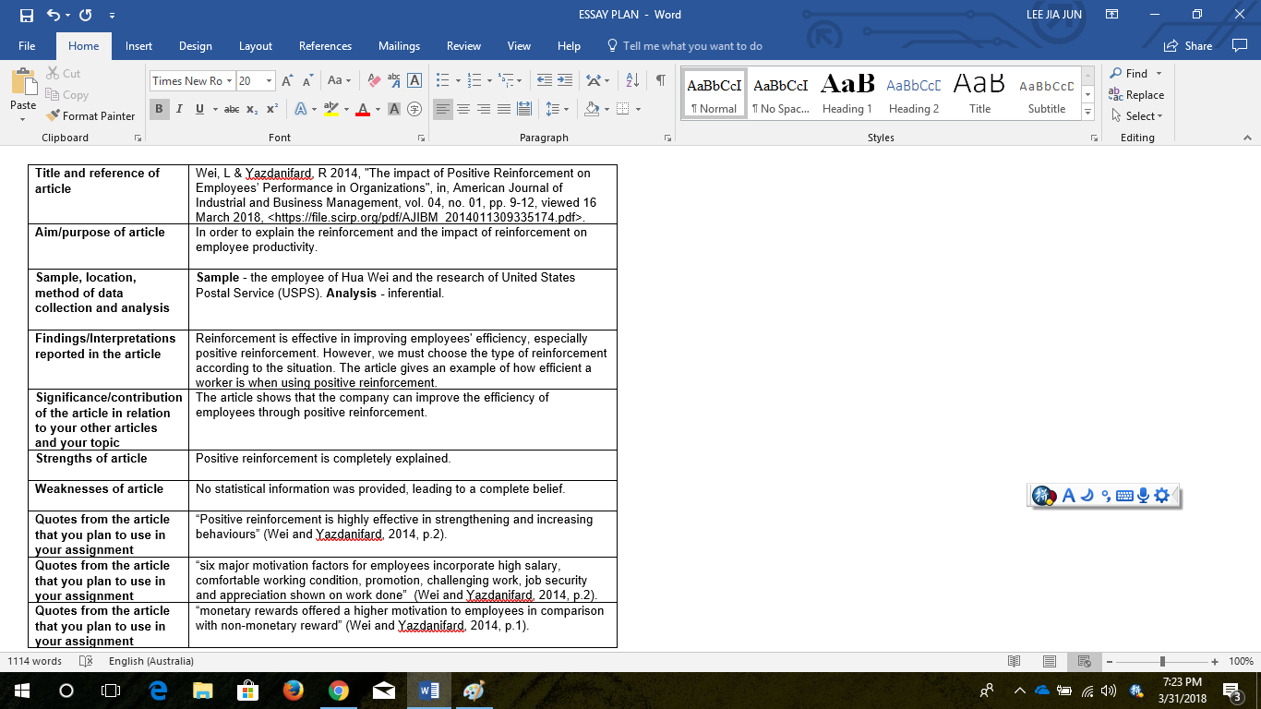Click the Sort icon in Paragraph group

631,80
